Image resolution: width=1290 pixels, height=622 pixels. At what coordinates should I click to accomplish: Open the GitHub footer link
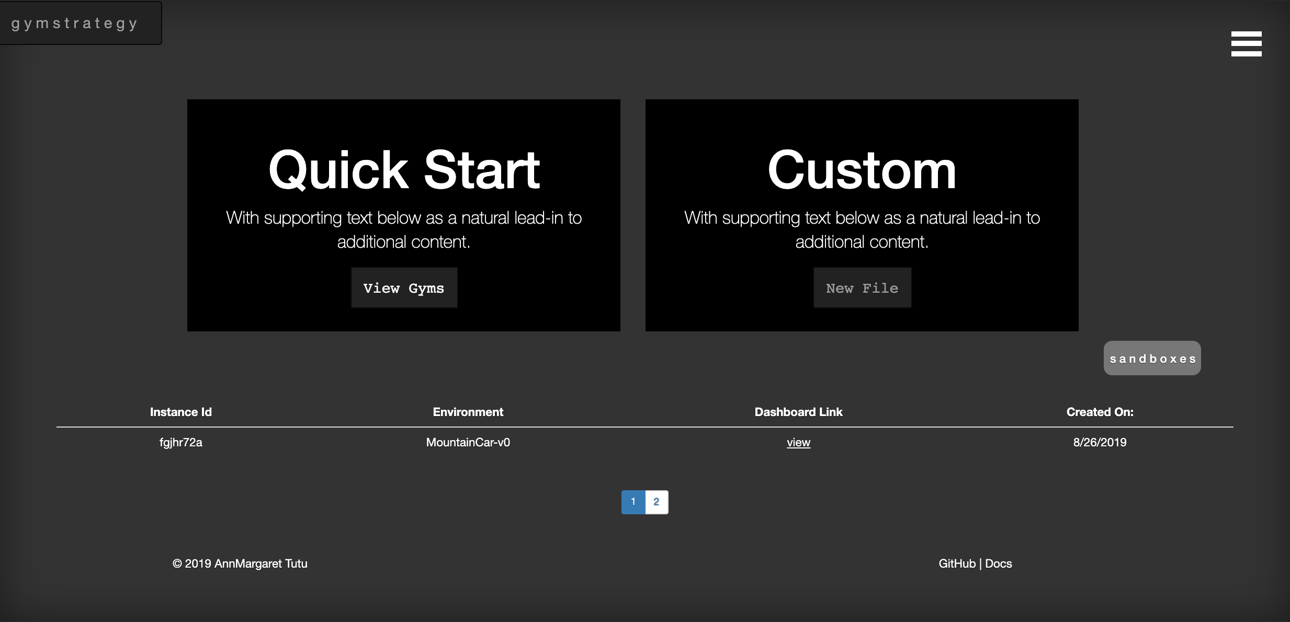click(x=957, y=563)
